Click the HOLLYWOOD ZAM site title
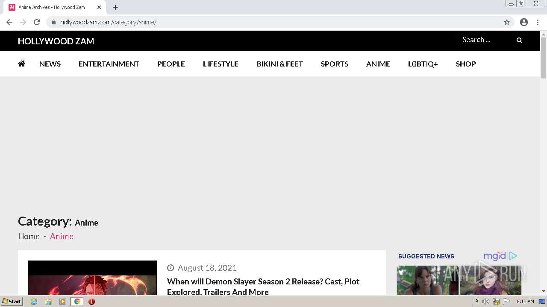 pyautogui.click(x=56, y=41)
